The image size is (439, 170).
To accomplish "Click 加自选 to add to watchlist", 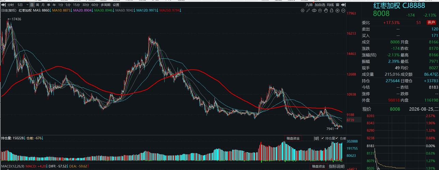I will 320,5.
